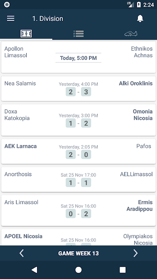Viewport: 157px width, 279px height.
Task: Tap the notification bell icon
Action: click(140, 18)
